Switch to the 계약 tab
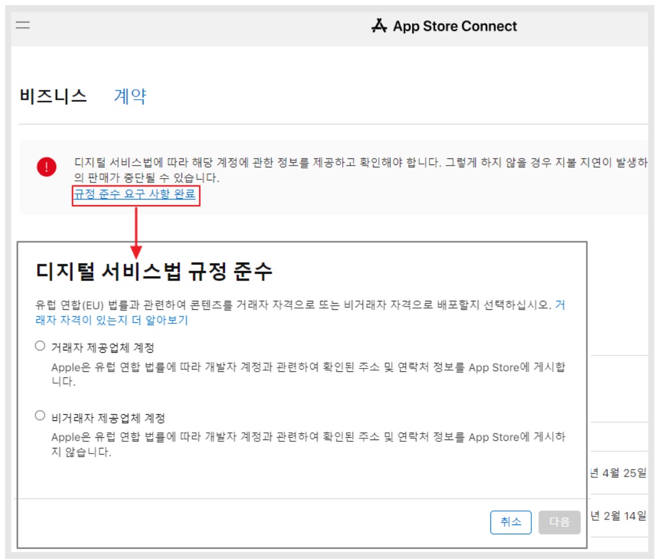This screenshot has height=560, width=656. pos(130,96)
